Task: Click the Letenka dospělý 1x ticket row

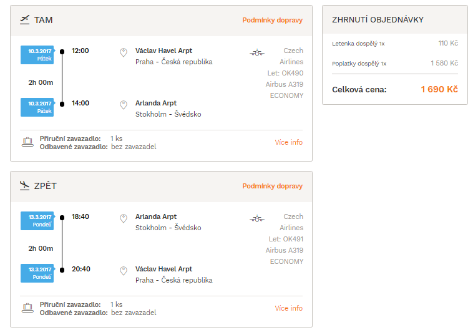Action: click(395, 44)
